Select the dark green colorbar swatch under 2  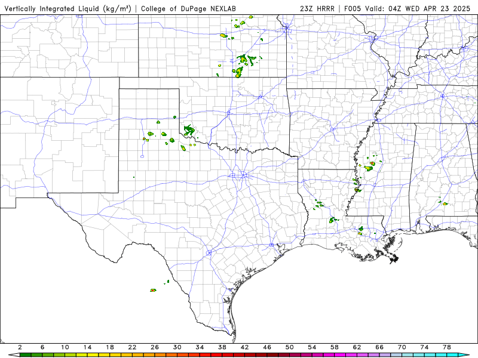click(25, 355)
